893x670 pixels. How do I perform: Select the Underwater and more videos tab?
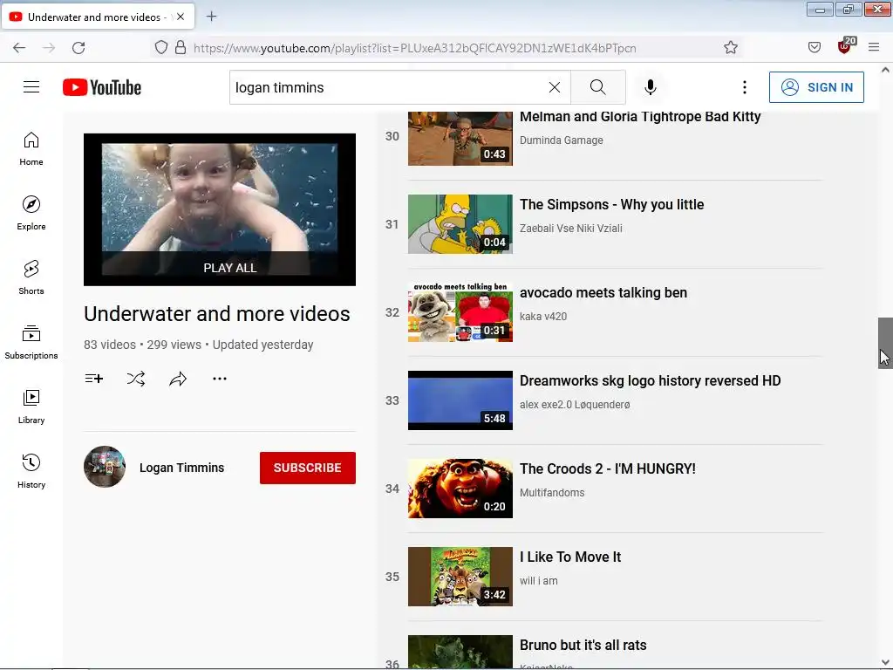(x=98, y=17)
